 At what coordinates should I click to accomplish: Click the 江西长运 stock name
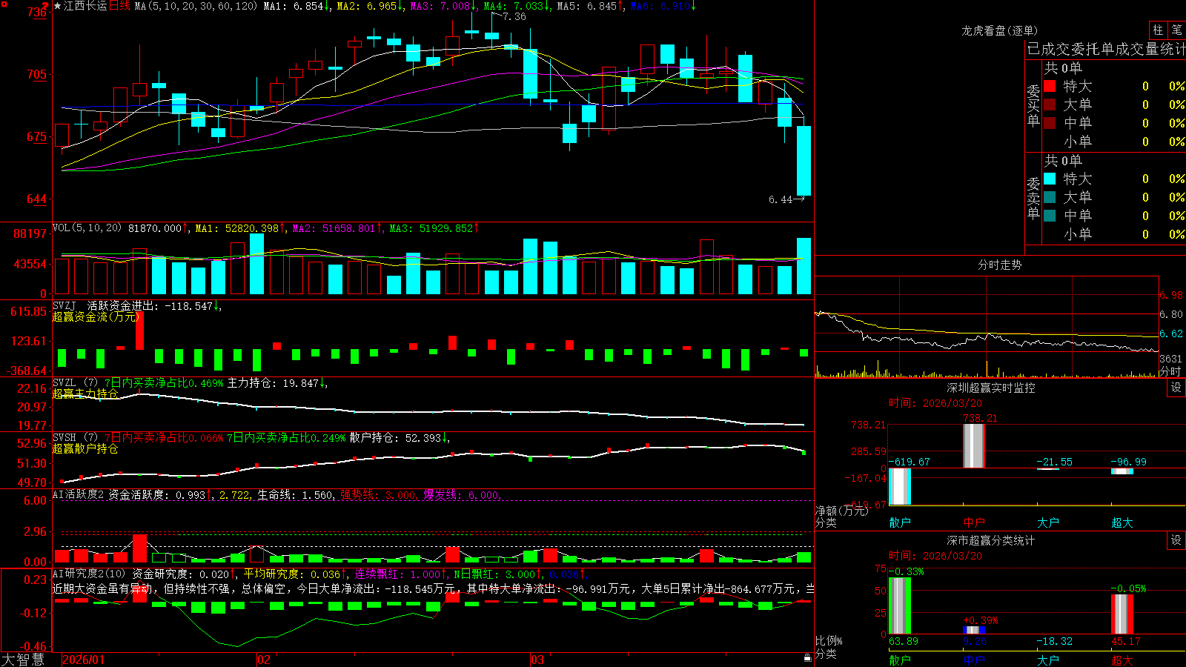point(85,6)
